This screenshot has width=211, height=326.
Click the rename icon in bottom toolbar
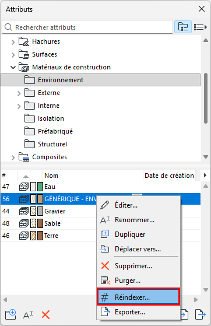click(28, 315)
